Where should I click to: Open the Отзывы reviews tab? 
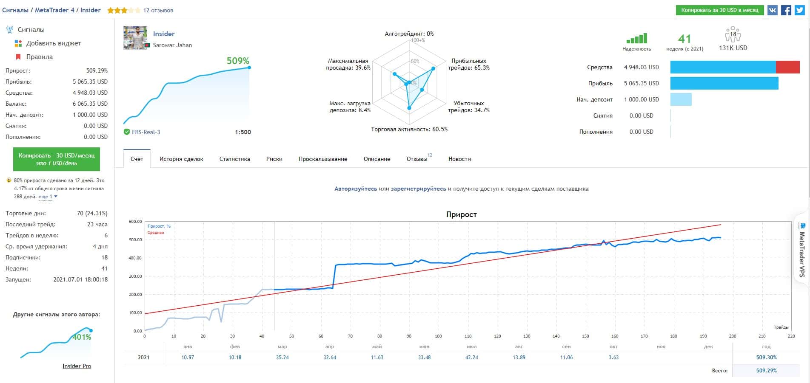tap(417, 159)
